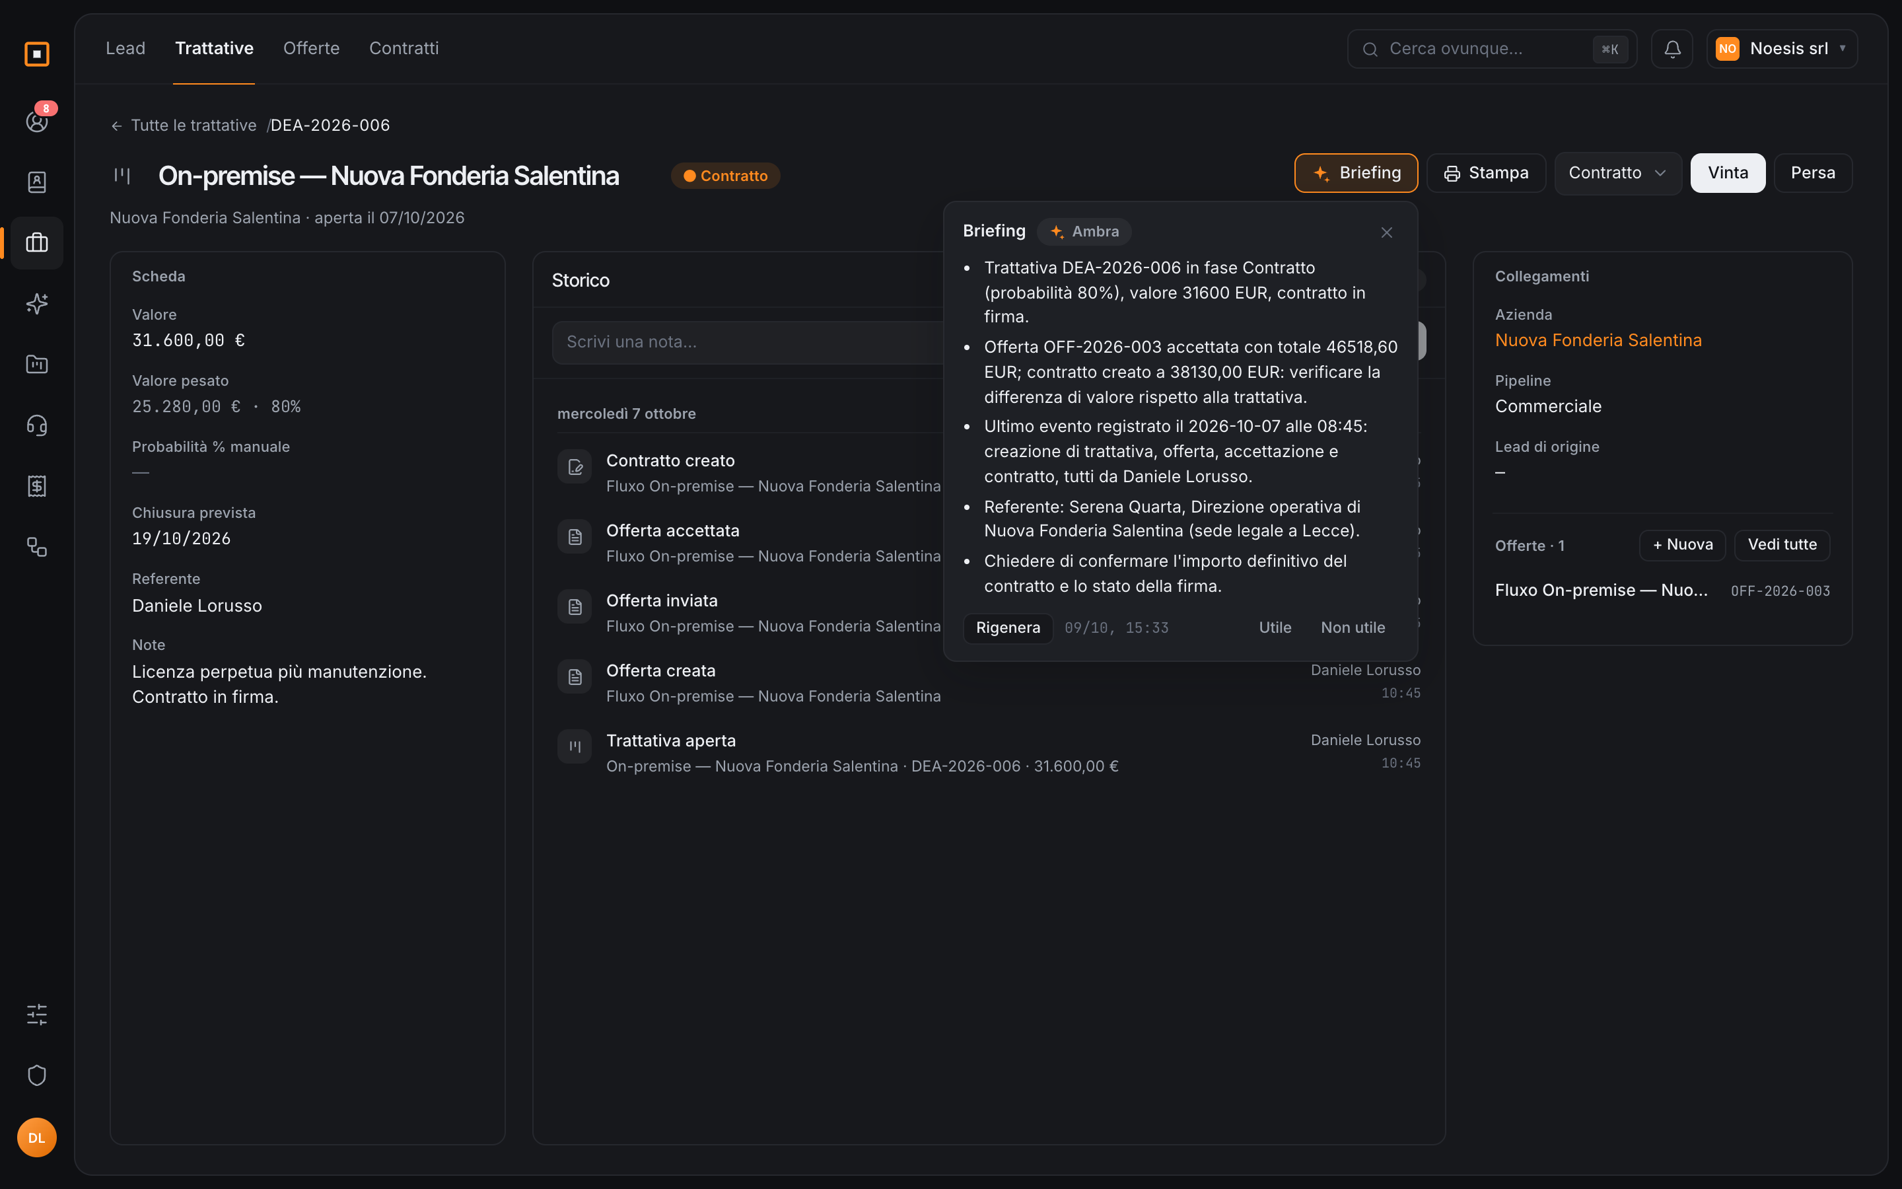1902x1189 pixels.
Task: Rate the briefing as Utile
Action: pyautogui.click(x=1275, y=628)
